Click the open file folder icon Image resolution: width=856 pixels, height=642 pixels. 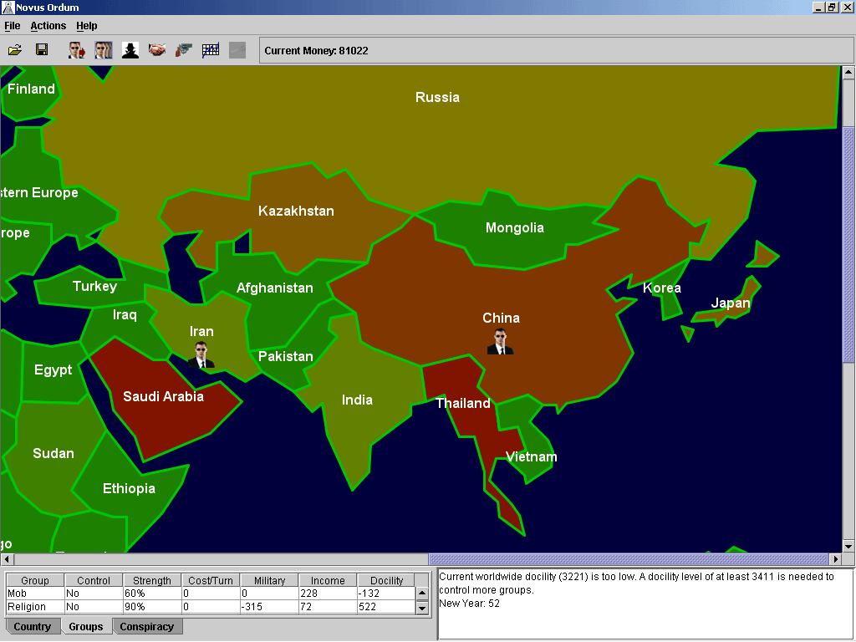(15, 50)
